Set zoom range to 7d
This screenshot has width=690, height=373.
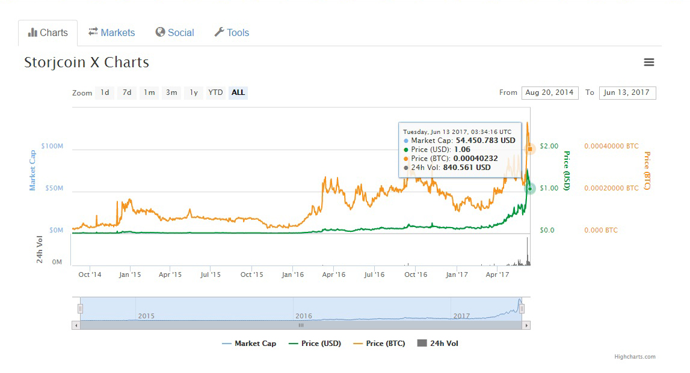127,92
